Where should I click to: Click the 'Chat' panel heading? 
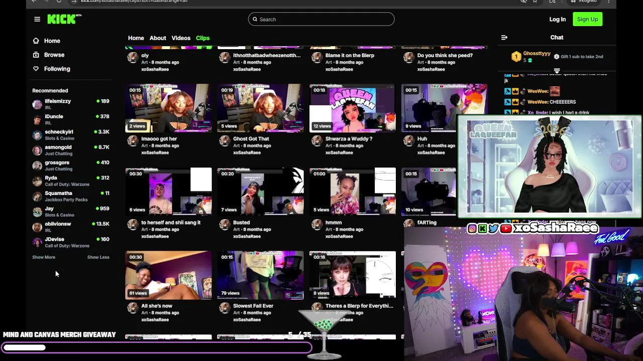[557, 38]
